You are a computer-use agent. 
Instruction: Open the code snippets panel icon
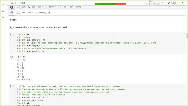(3, 11)
